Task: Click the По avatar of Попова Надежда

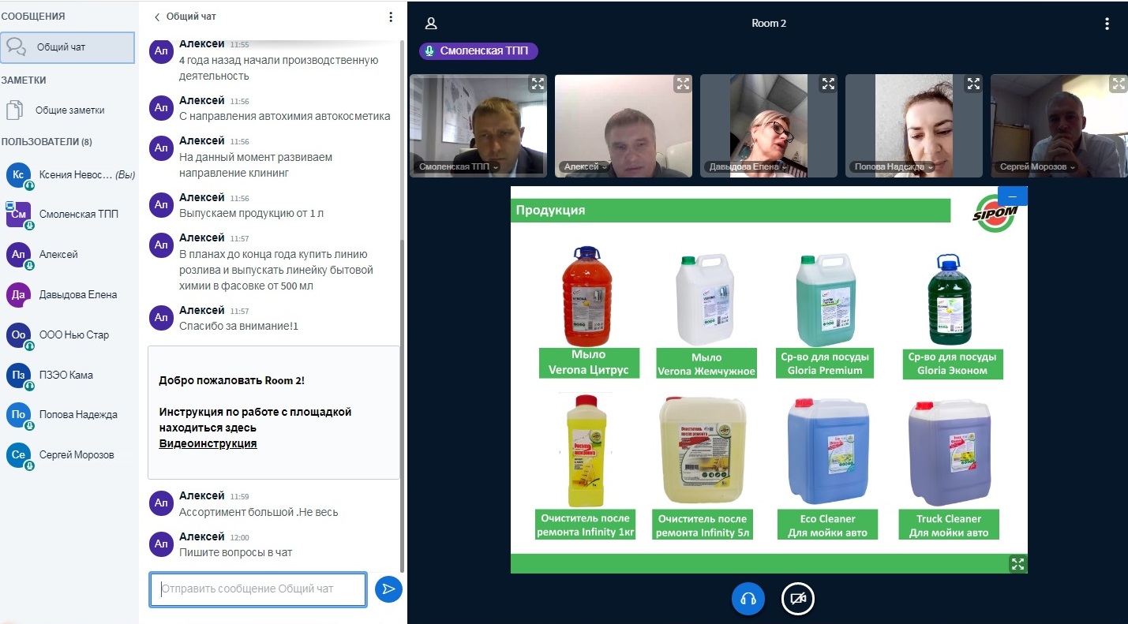Action: [x=18, y=415]
